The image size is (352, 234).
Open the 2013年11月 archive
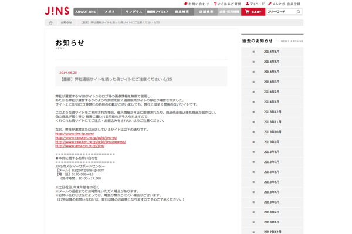point(272,122)
